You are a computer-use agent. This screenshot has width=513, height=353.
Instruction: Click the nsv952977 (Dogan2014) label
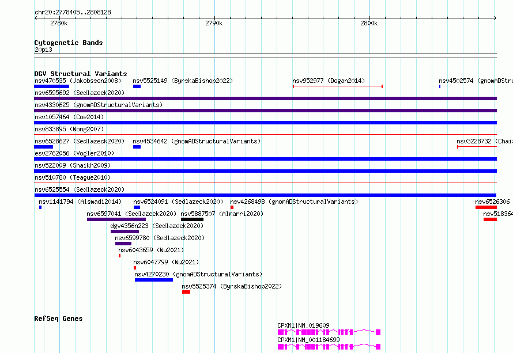click(x=329, y=81)
